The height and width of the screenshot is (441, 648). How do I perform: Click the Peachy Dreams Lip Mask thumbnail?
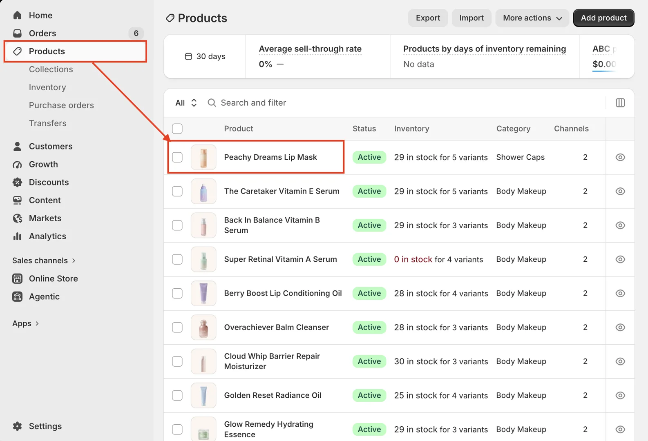tap(203, 157)
